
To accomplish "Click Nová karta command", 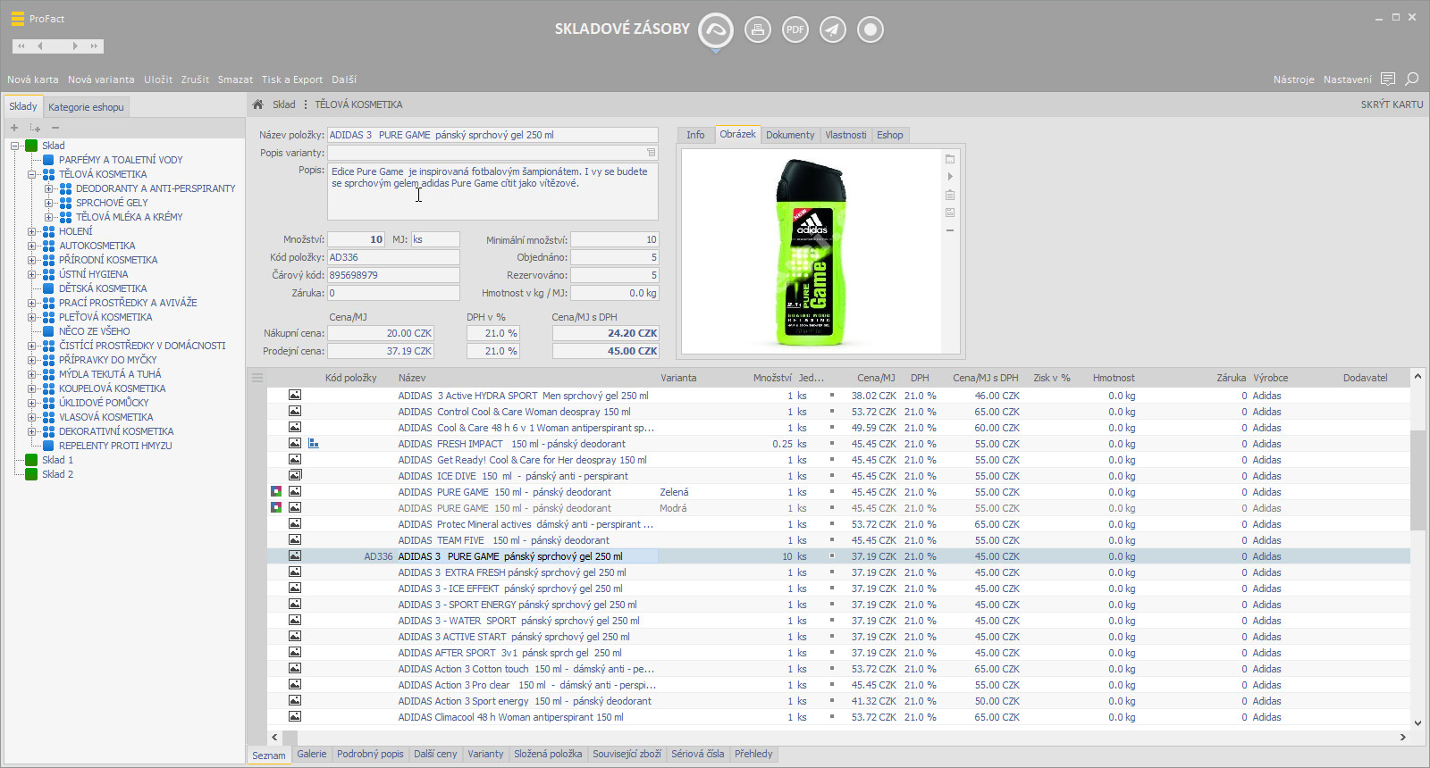I will pos(33,79).
